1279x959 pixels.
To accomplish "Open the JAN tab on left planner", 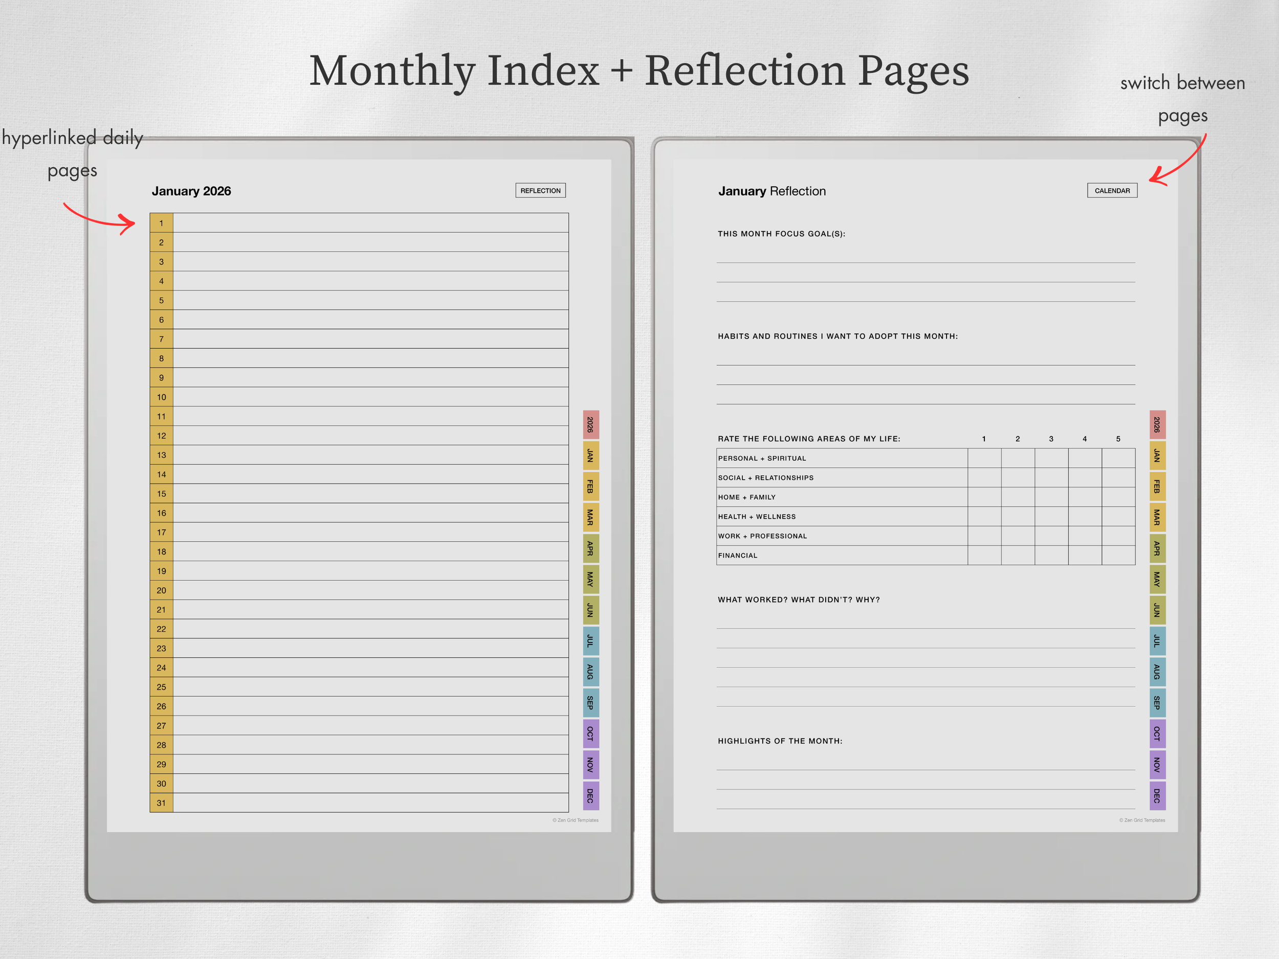I will [590, 456].
